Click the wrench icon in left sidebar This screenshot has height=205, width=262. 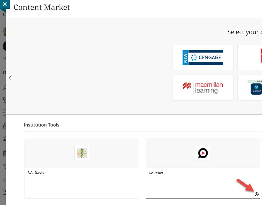tap(4, 179)
